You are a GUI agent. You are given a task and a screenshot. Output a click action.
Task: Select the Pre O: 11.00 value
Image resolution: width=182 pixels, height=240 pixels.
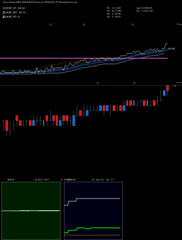pyautogui.click(x=114, y=8)
